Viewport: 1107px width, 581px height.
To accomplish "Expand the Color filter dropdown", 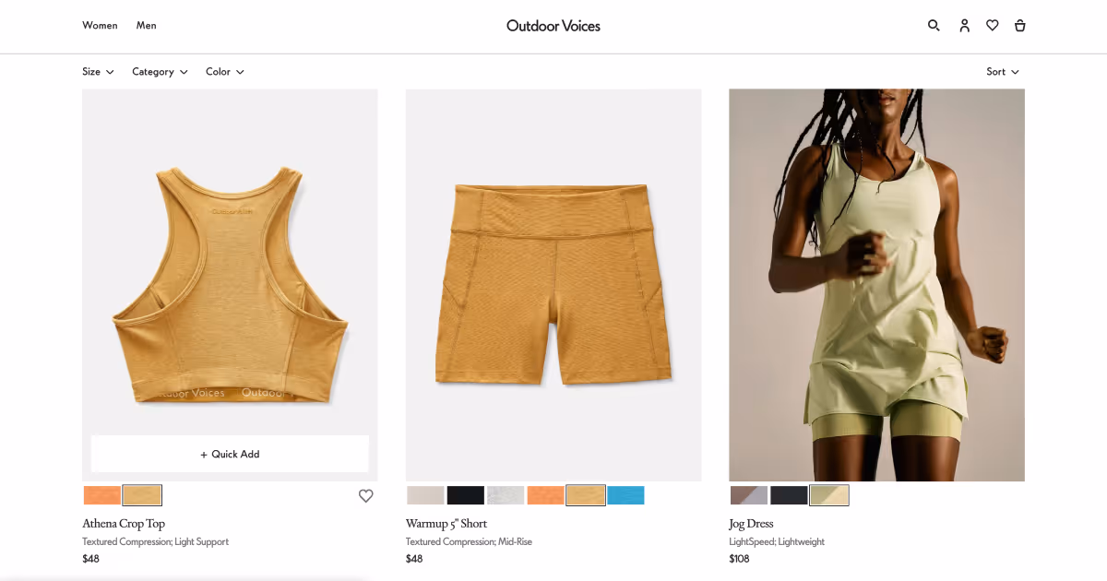I will pyautogui.click(x=225, y=72).
